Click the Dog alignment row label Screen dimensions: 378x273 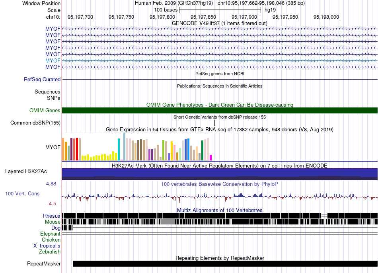click(56, 228)
